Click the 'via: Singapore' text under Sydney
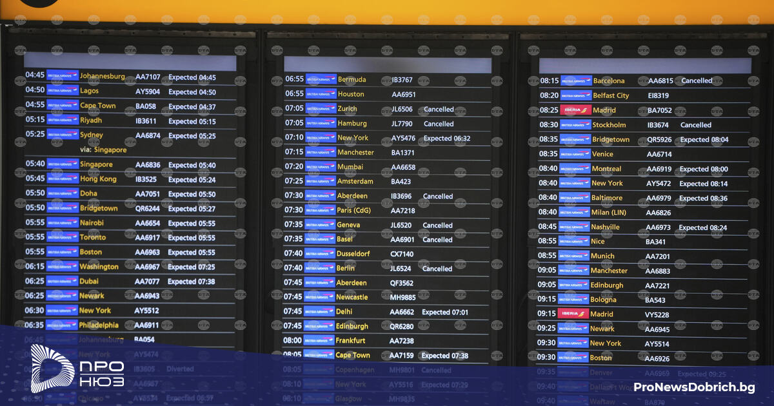774x406 pixels. (x=103, y=150)
